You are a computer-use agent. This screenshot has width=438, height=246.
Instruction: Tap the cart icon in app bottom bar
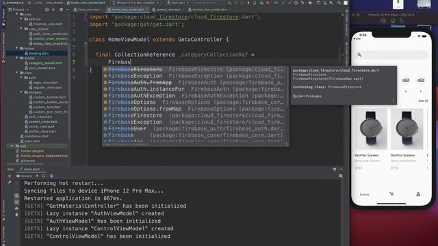[391, 194]
